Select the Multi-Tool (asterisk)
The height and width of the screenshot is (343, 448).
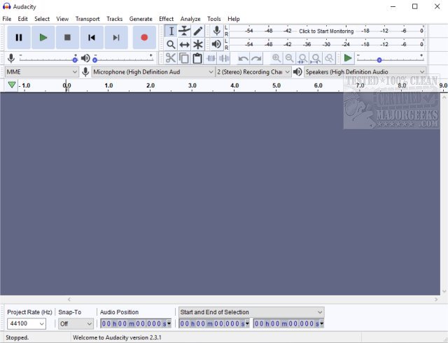point(197,44)
